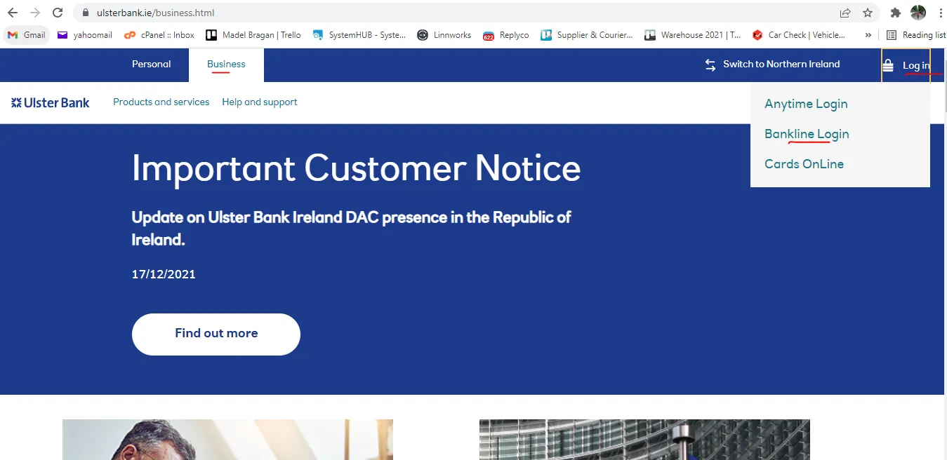Image resolution: width=947 pixels, height=460 pixels.
Task: Open the Gmail bookmark
Action: coord(27,35)
